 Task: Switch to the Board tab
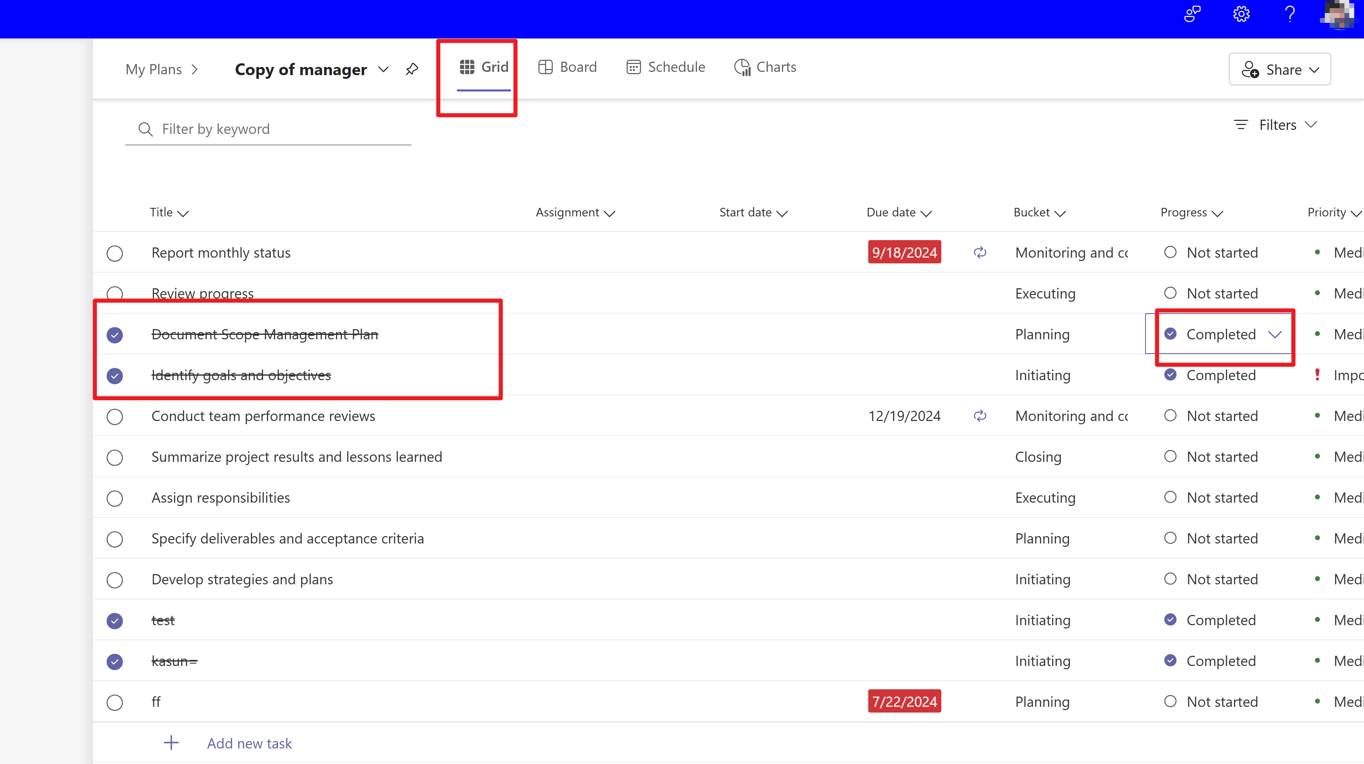tap(567, 67)
